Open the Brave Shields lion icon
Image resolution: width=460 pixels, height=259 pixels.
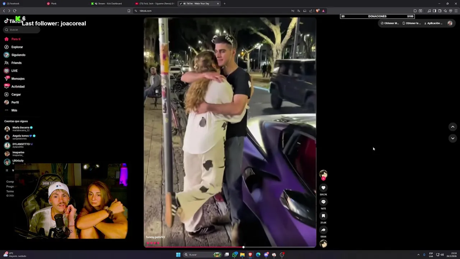pyautogui.click(x=317, y=11)
